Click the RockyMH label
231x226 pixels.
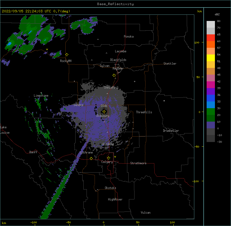66,61
